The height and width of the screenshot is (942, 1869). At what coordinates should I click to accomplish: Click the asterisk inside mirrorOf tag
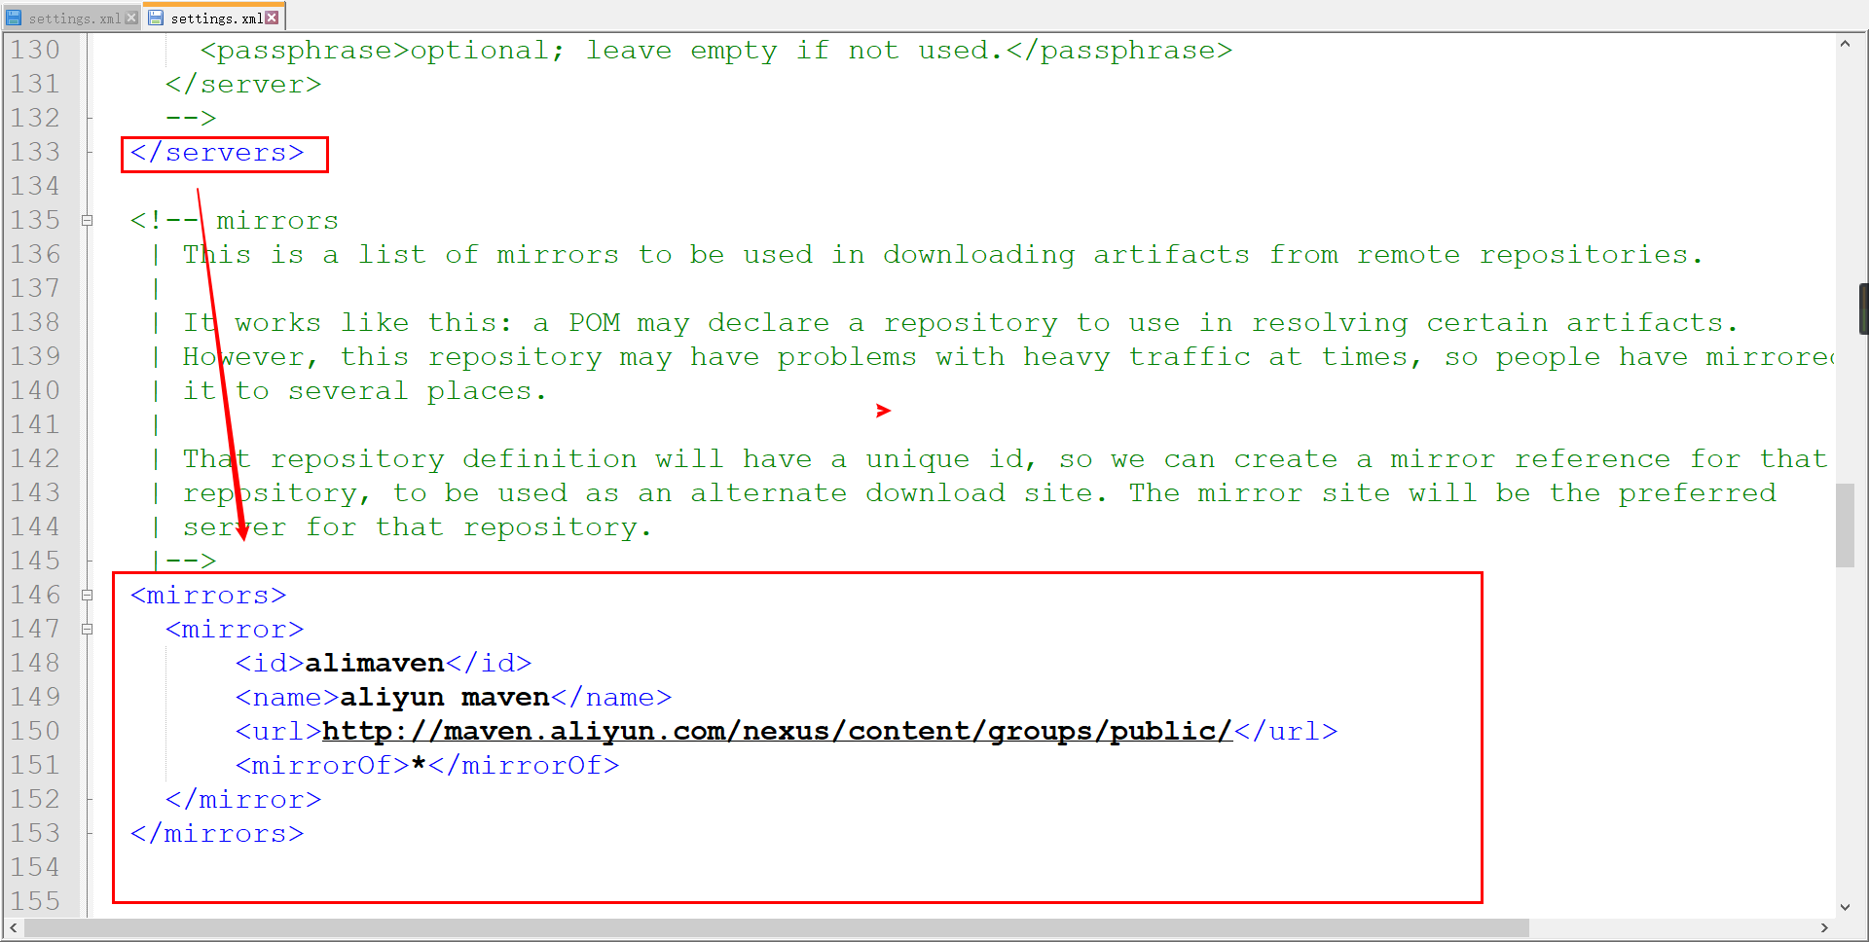click(x=419, y=764)
